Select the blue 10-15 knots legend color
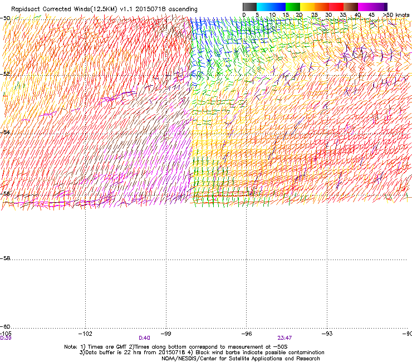The height and width of the screenshot is (362, 412). pos(278,7)
